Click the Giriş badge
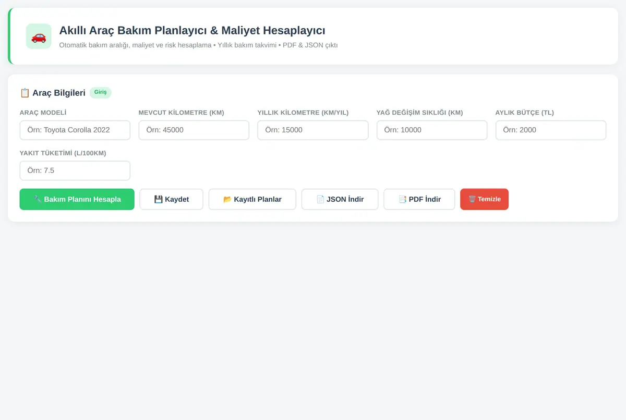Screen dimensions: 626x420 click(x=100, y=92)
